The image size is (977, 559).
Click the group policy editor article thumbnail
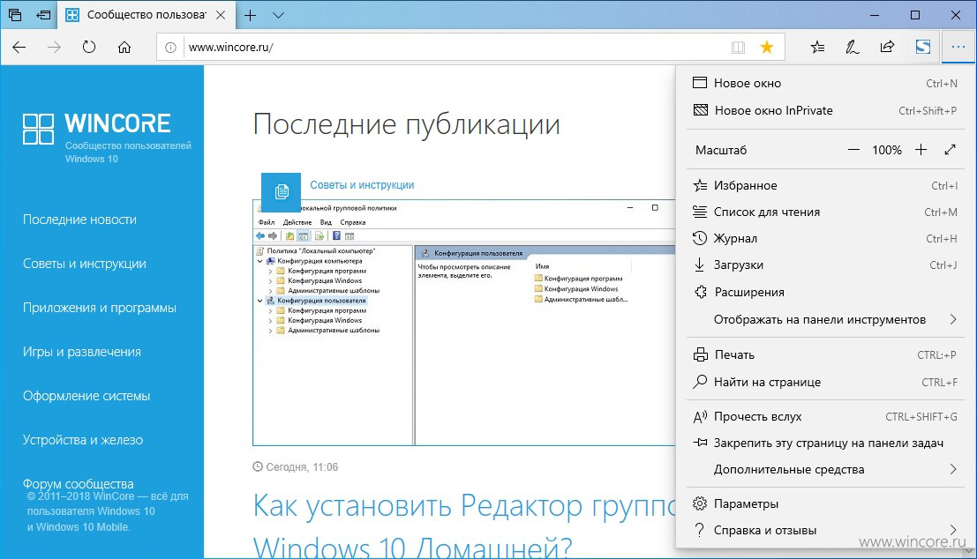click(463, 323)
